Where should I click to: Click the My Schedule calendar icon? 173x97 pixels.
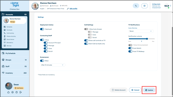tap(3, 53)
